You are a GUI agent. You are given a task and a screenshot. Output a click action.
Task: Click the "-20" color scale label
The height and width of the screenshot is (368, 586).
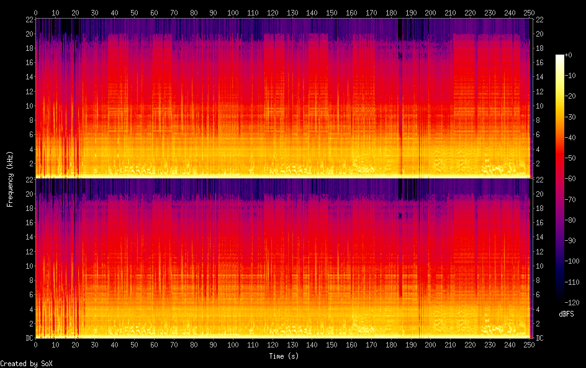point(570,96)
